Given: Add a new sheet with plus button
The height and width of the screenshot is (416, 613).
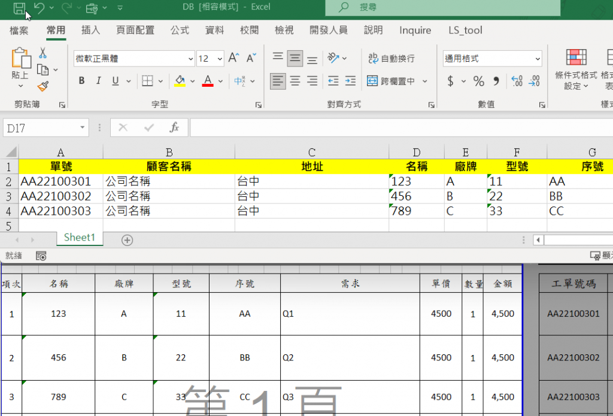Looking at the screenshot, I should click(127, 240).
